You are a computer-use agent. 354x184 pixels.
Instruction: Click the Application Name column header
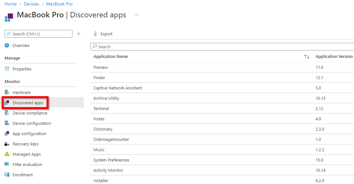point(111,56)
